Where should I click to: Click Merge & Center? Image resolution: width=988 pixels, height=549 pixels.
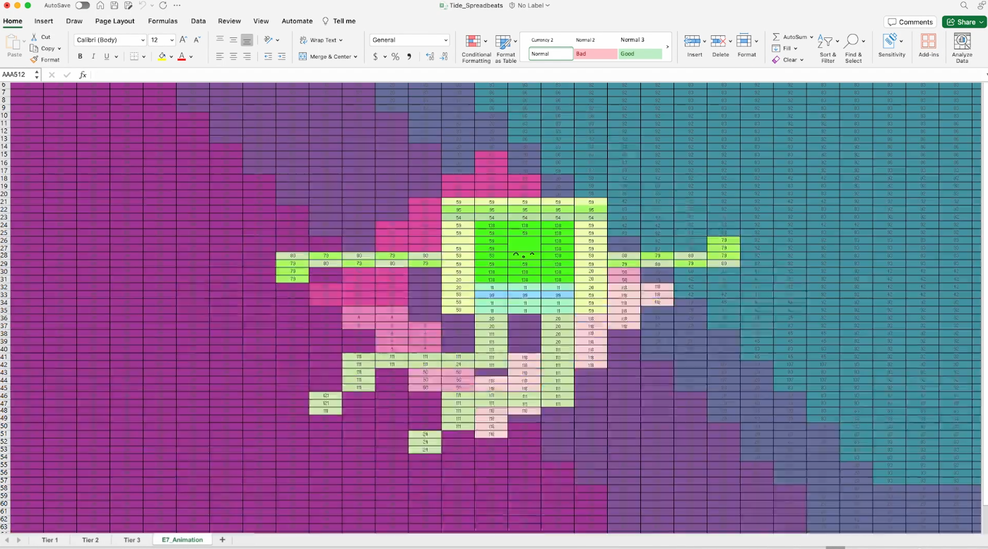(x=328, y=56)
